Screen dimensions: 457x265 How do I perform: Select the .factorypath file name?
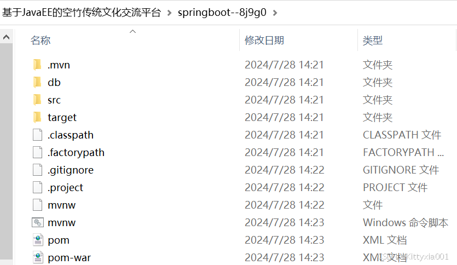tap(76, 152)
